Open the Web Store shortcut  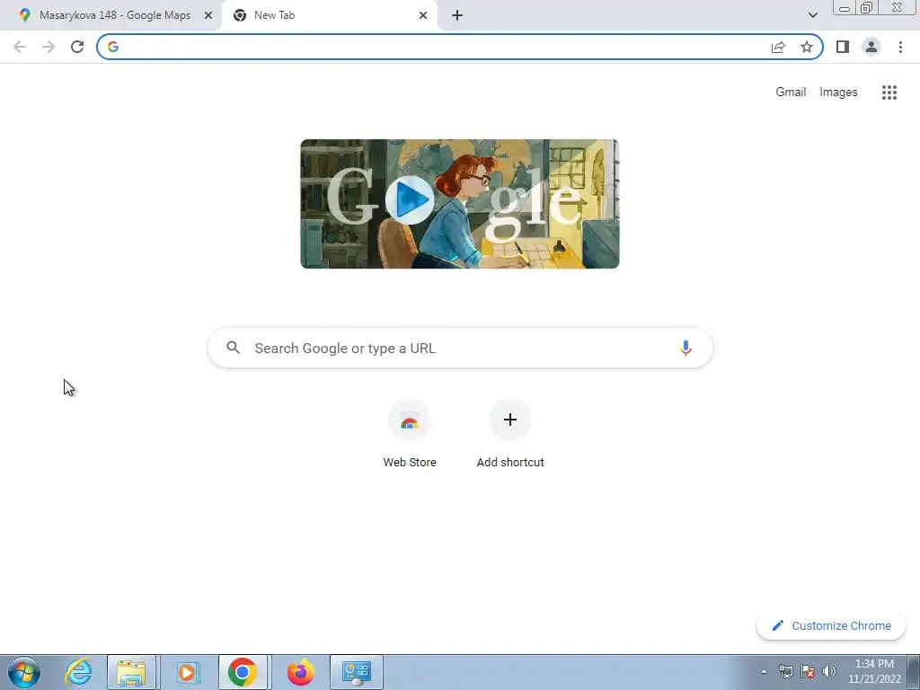click(410, 433)
